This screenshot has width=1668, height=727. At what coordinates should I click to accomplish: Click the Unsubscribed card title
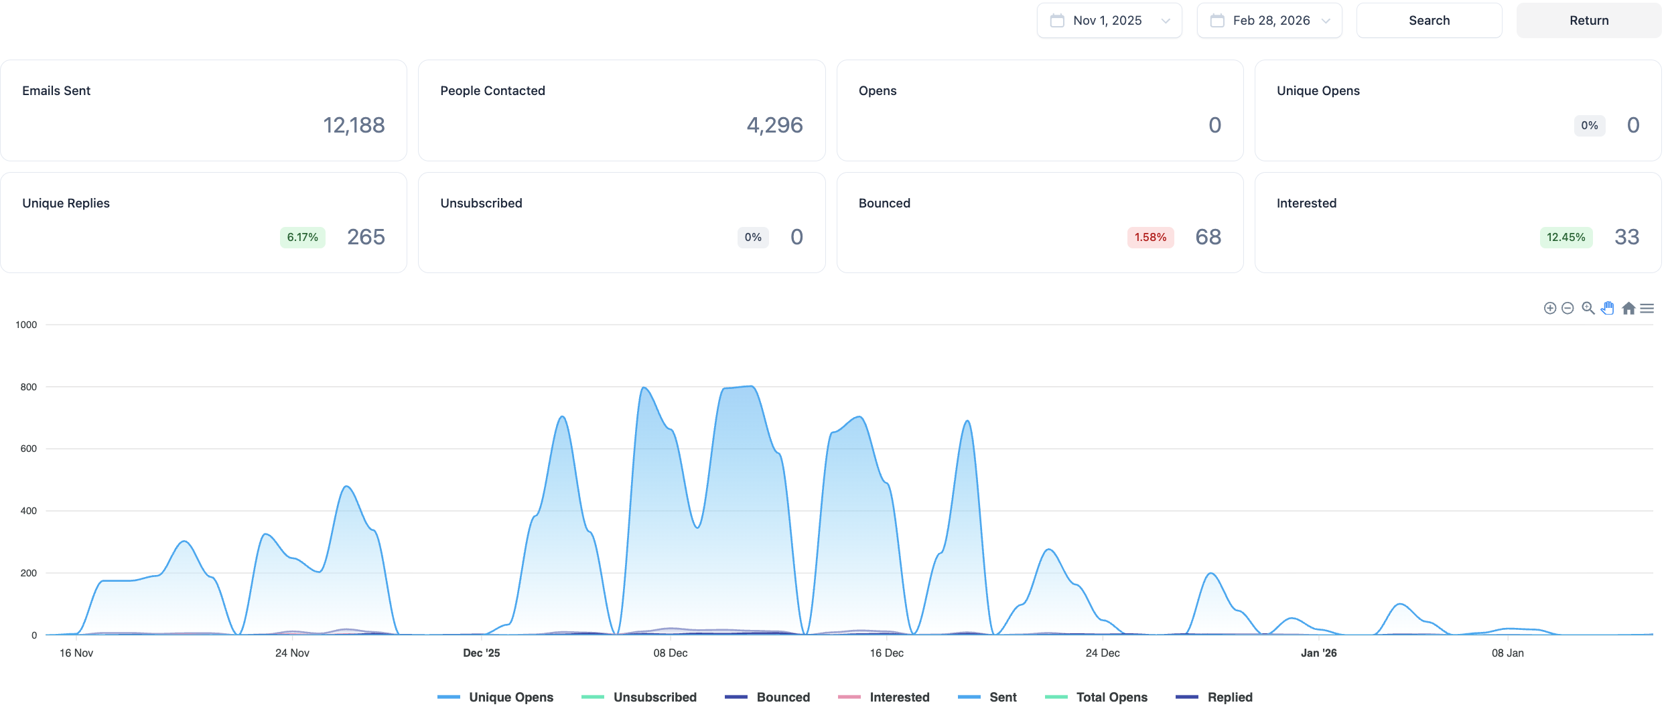click(481, 203)
